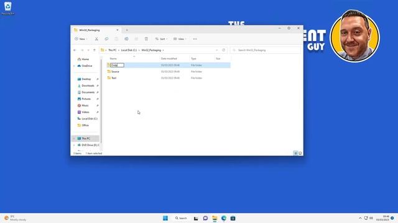398x223 pixels.
Task: Open the New item dropdown
Action: click(x=81, y=39)
